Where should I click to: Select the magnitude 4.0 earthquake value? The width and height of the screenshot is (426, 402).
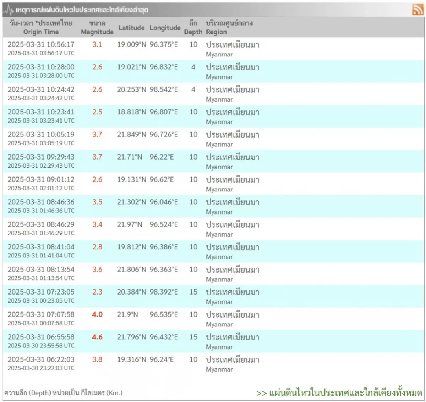click(97, 314)
